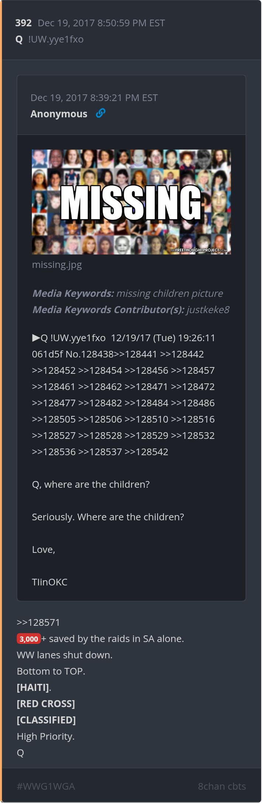The width and height of the screenshot is (262, 803).
Task: Click the >>128571 reply reference
Action: [38, 622]
